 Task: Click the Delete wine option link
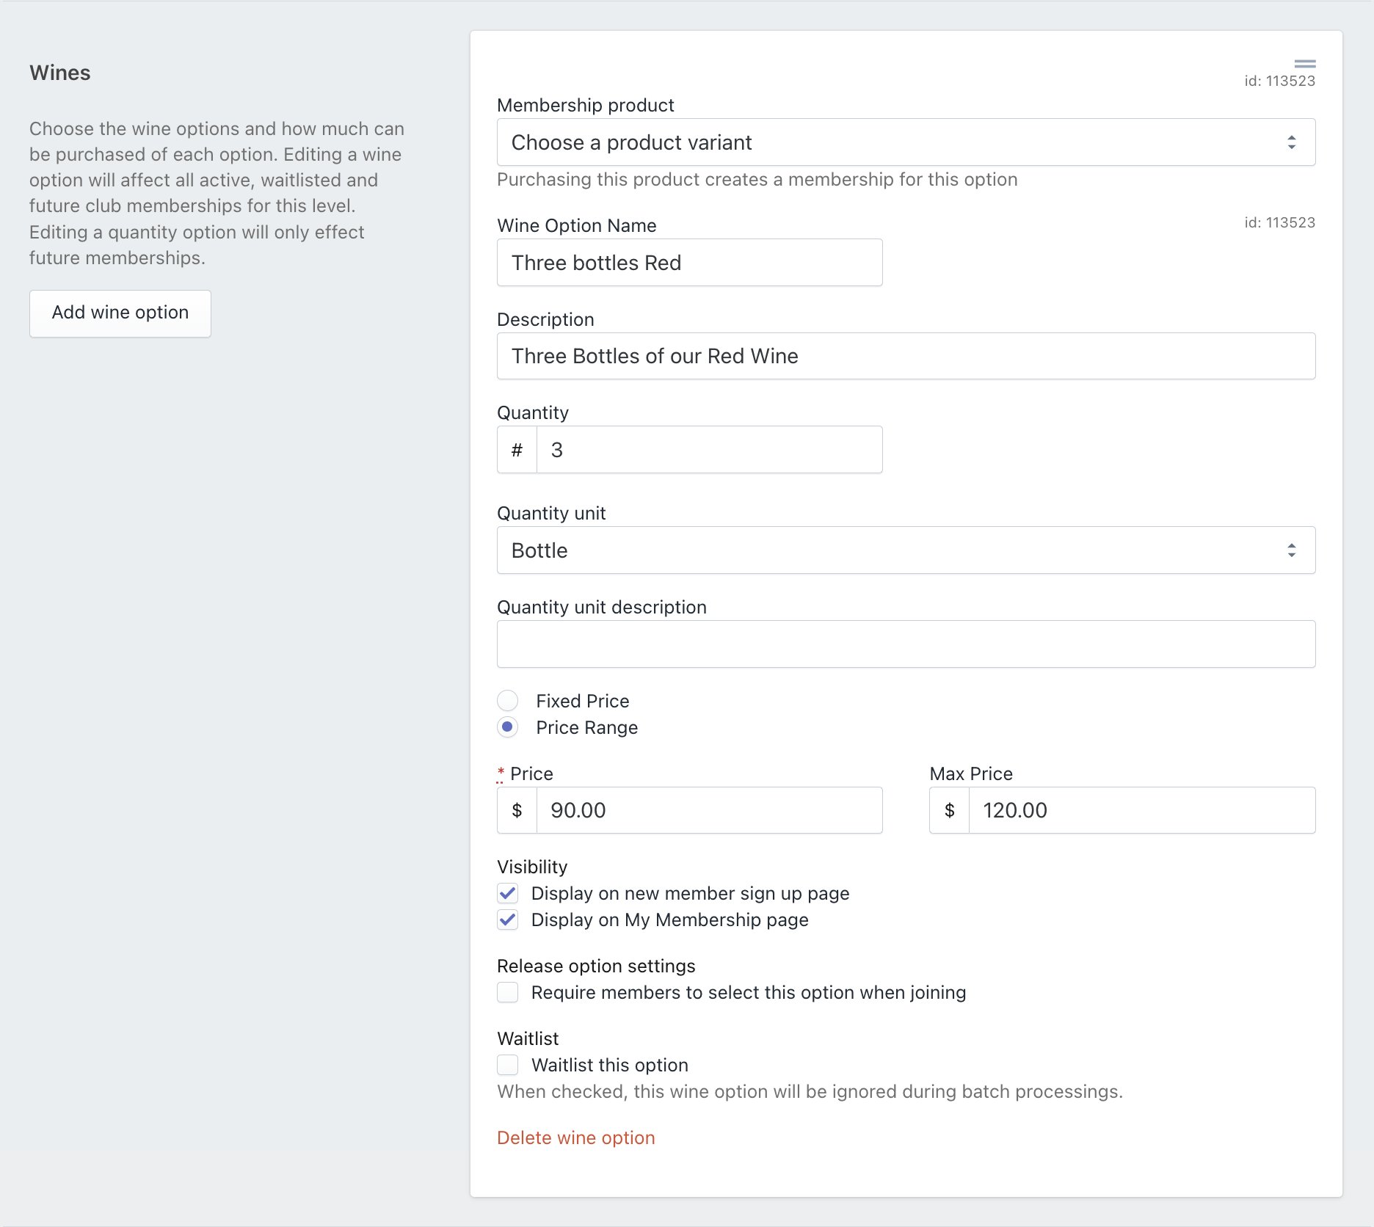[x=576, y=1137]
